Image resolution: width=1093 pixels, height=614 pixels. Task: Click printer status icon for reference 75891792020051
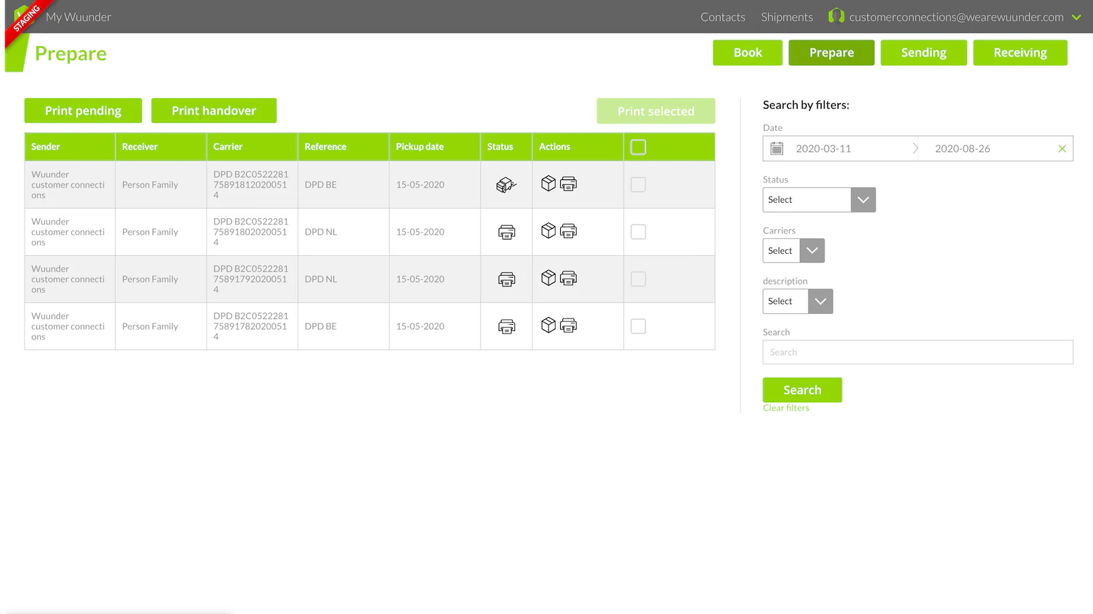(x=506, y=279)
